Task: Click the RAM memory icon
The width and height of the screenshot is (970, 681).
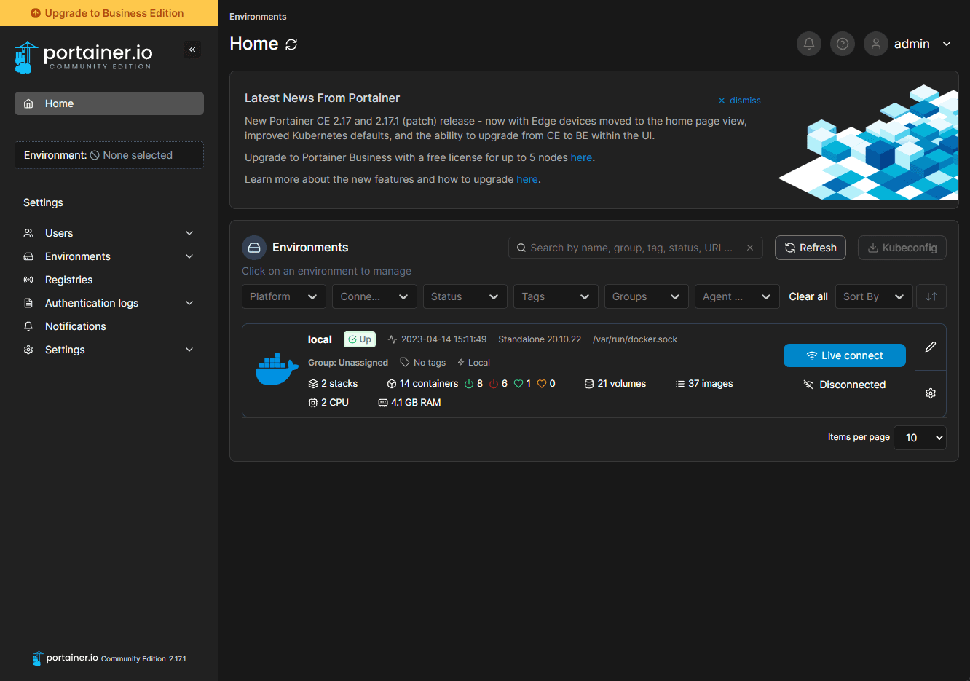Action: tap(383, 403)
